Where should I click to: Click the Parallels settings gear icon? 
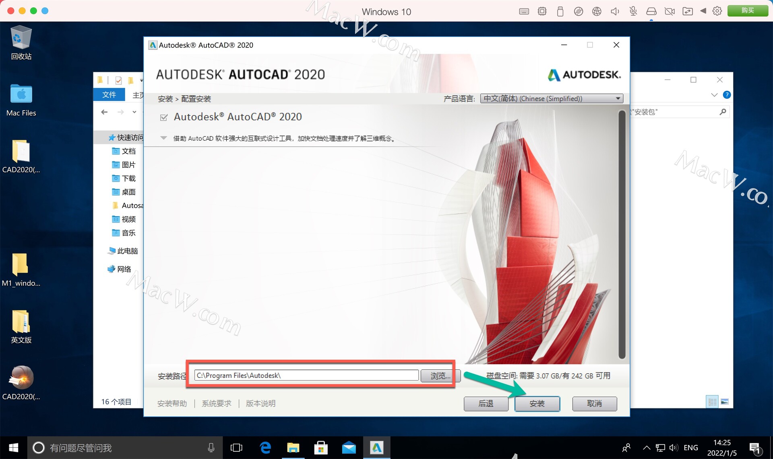point(717,11)
